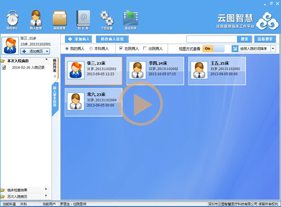Click the 外科 department in status bar

pos(24,204)
